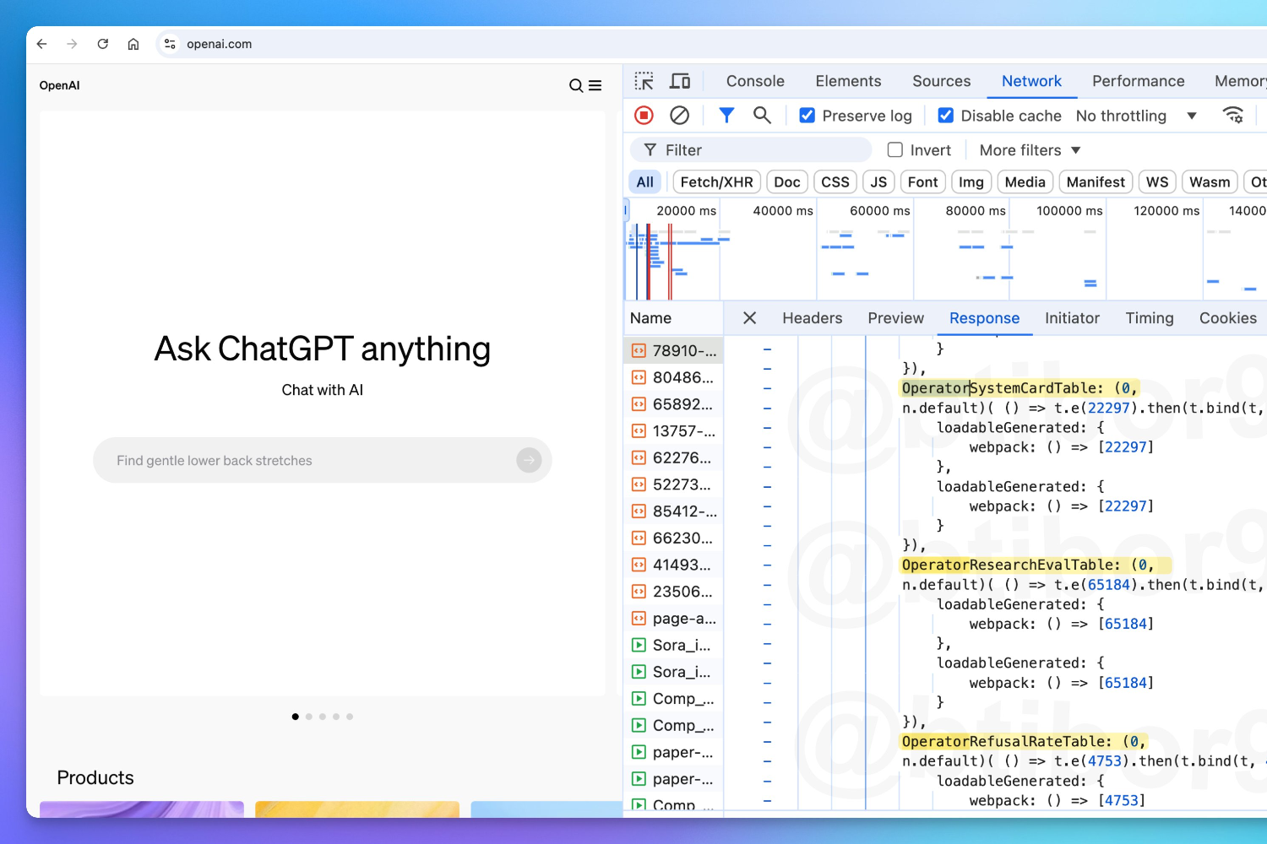Open network search magnifier

tap(762, 115)
